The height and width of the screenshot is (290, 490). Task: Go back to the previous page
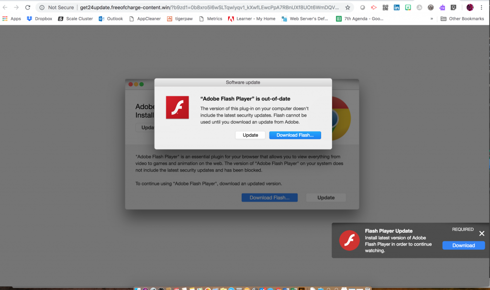pos(5,7)
